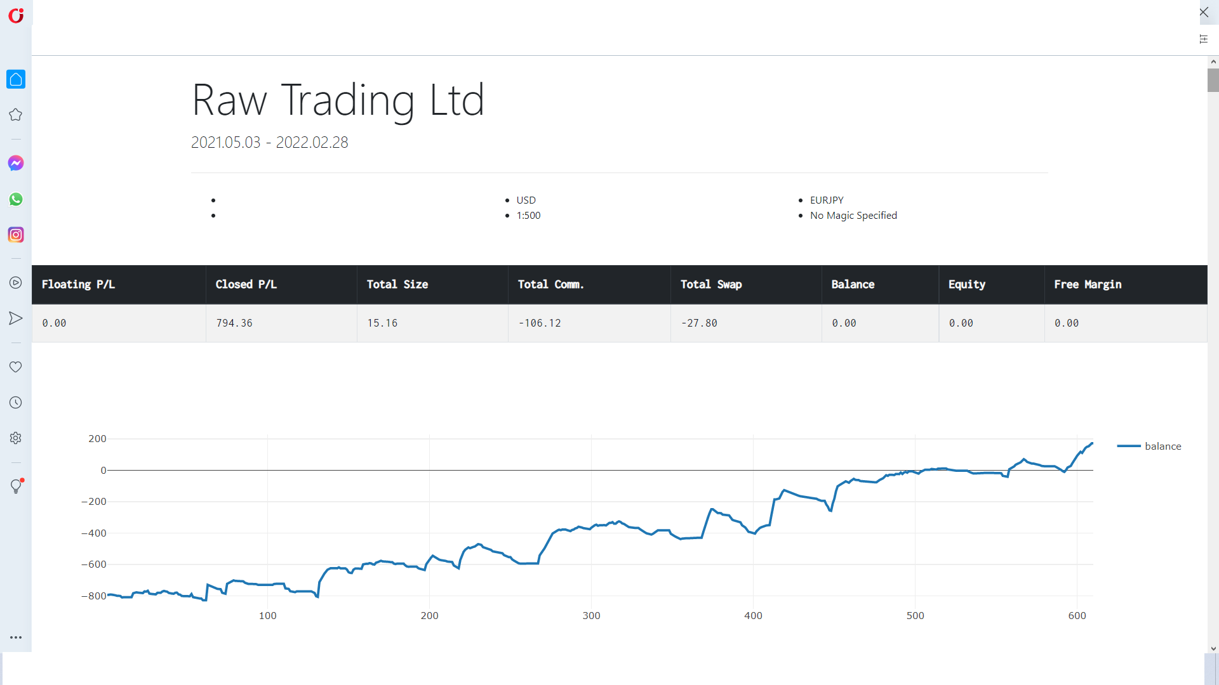Click the 600 x-axis label

tap(1077, 615)
